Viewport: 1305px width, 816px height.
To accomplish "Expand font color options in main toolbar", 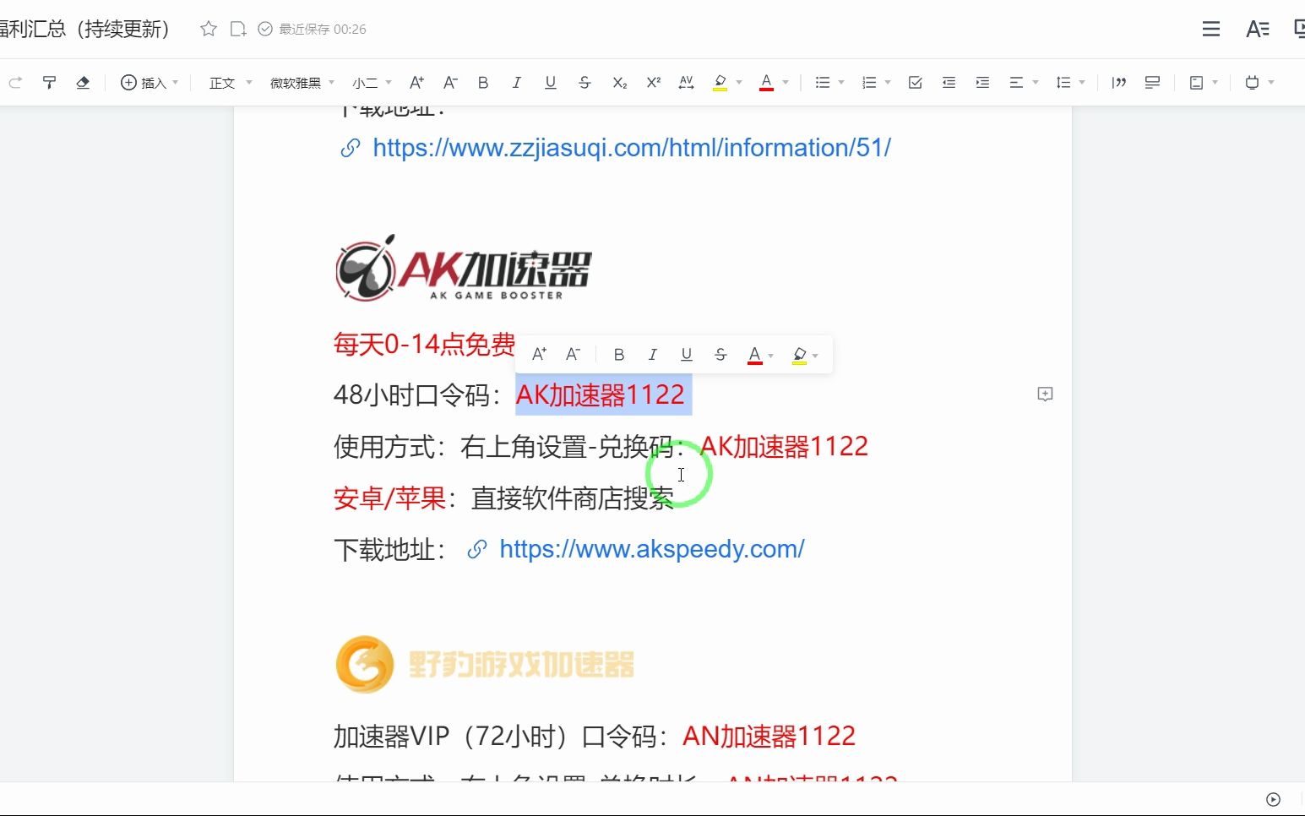I will [786, 83].
